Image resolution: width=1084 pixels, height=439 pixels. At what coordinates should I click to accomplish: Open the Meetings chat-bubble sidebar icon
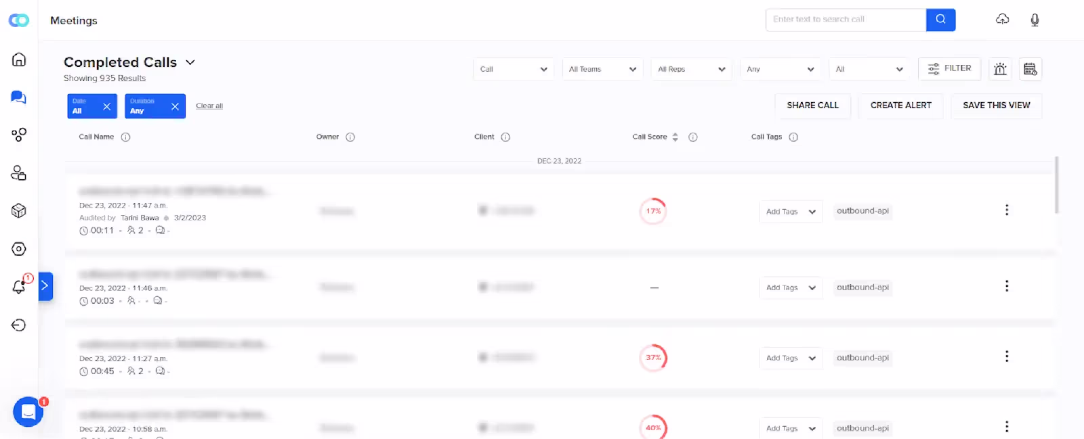click(19, 97)
